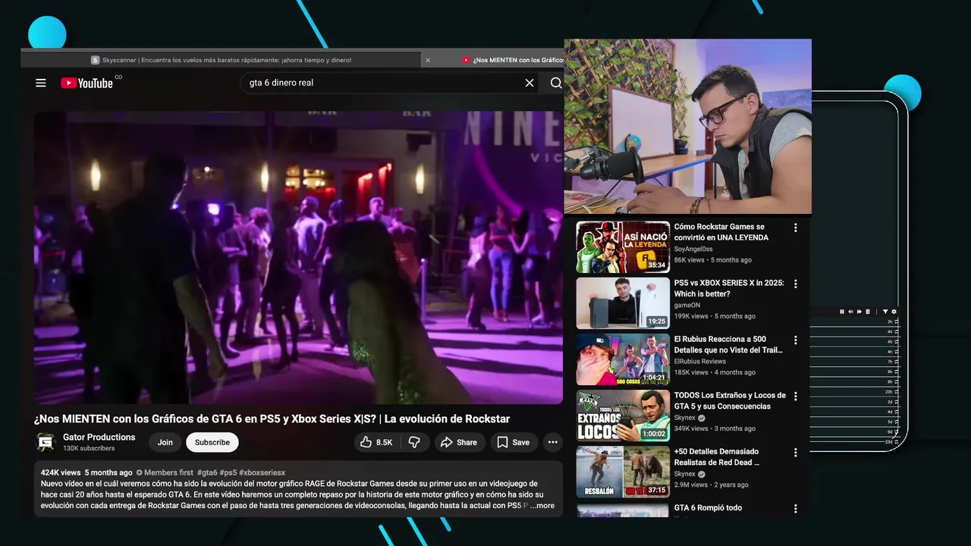Like the video showing 8.5K likes

click(377, 442)
